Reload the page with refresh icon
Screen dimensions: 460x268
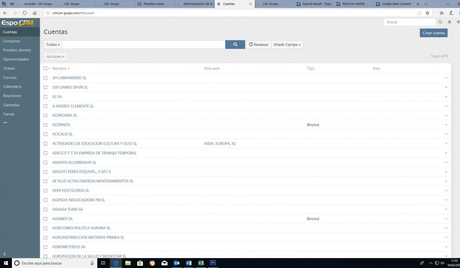(25, 13)
